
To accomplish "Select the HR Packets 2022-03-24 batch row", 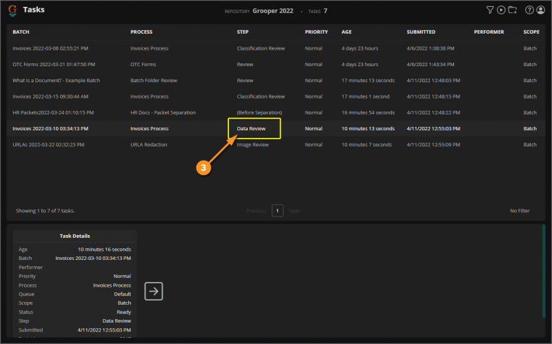I will [x=53, y=112].
